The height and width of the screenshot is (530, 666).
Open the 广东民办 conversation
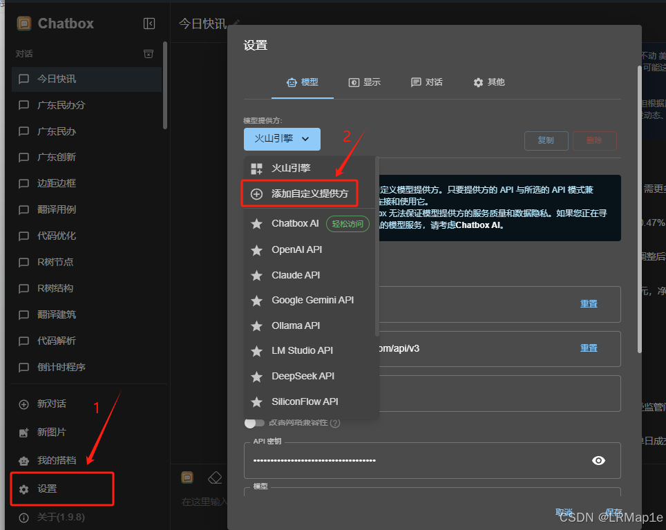tap(86, 132)
